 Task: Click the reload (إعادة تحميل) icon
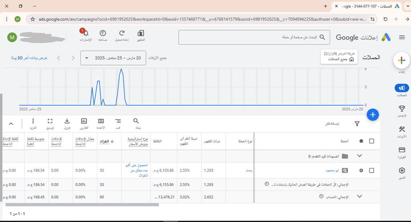tap(122, 33)
